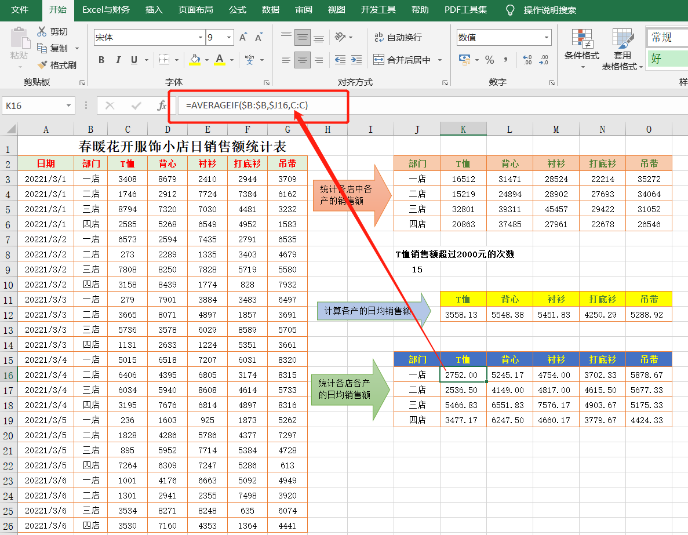Select the Format Painter (格式刷) tool
Screen dimensions: 688x535
(57, 65)
